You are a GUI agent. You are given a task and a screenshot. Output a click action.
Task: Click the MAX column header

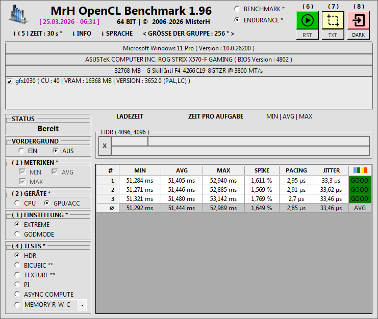click(x=223, y=170)
